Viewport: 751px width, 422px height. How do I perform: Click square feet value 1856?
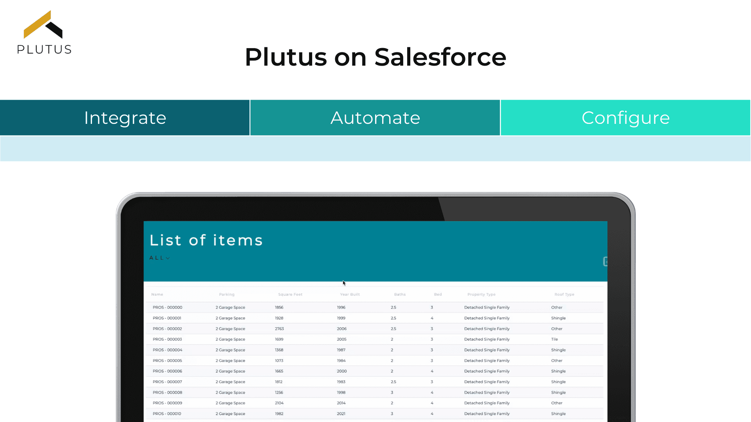(279, 308)
